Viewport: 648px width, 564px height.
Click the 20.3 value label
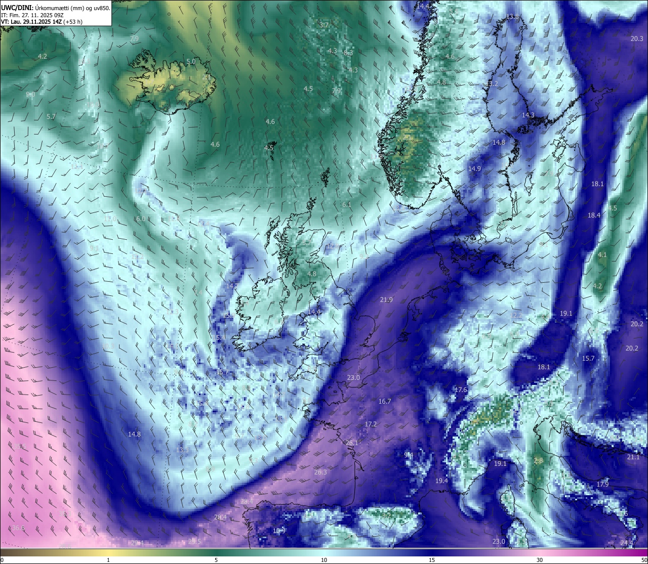point(637,39)
